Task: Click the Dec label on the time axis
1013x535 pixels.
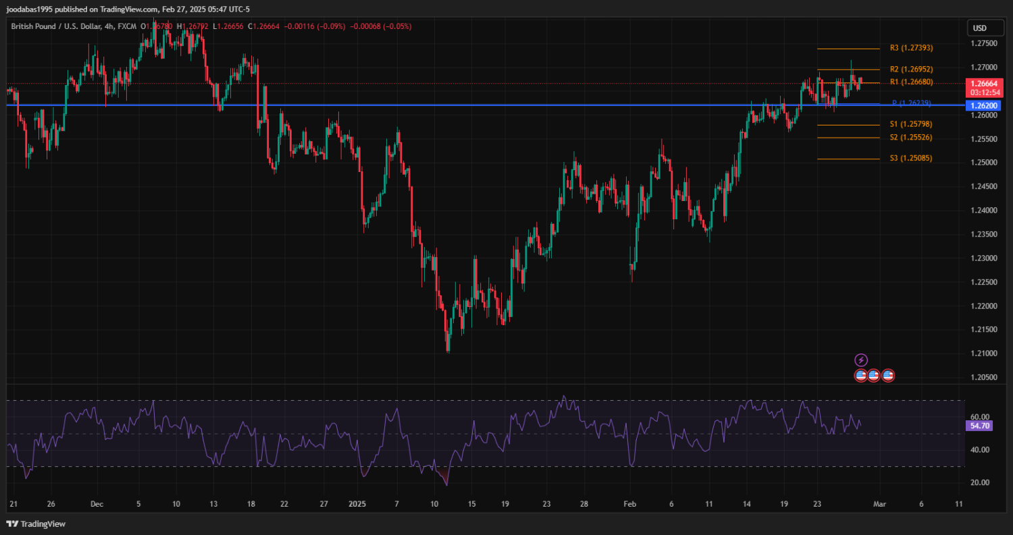Action: 97,504
